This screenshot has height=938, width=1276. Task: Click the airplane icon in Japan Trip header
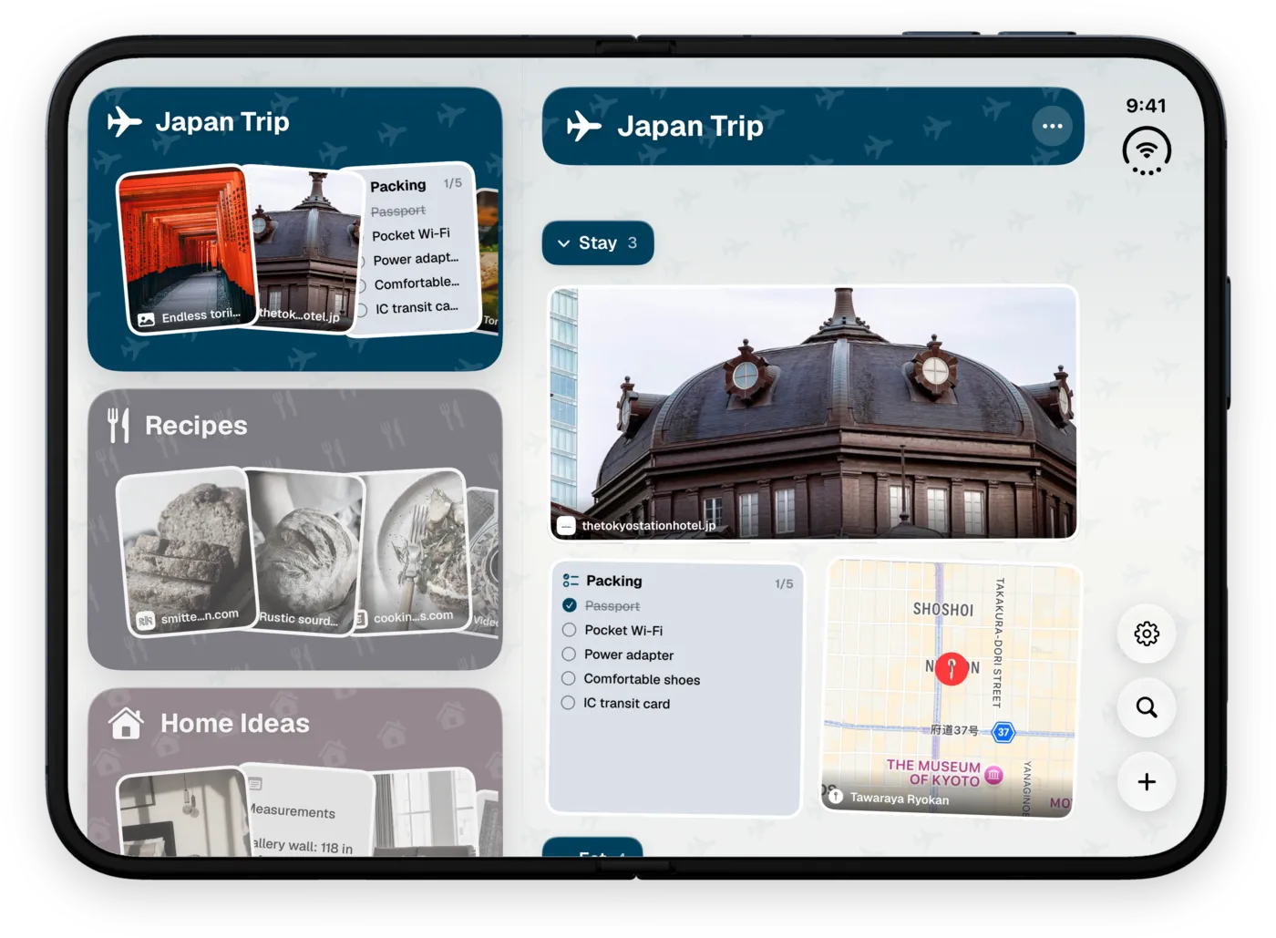pyautogui.click(x=583, y=126)
